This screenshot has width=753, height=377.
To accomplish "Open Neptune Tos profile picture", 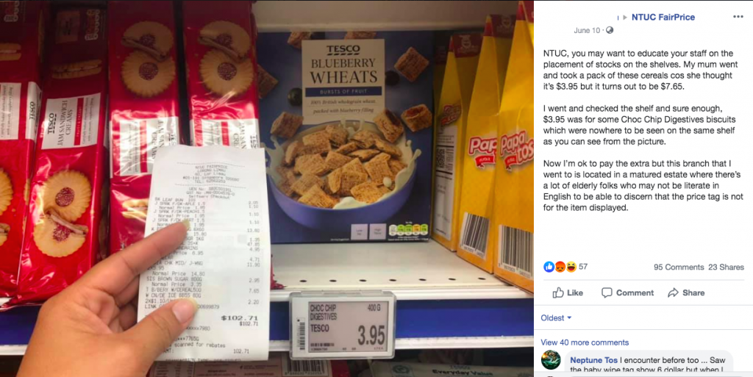I will click(x=551, y=360).
